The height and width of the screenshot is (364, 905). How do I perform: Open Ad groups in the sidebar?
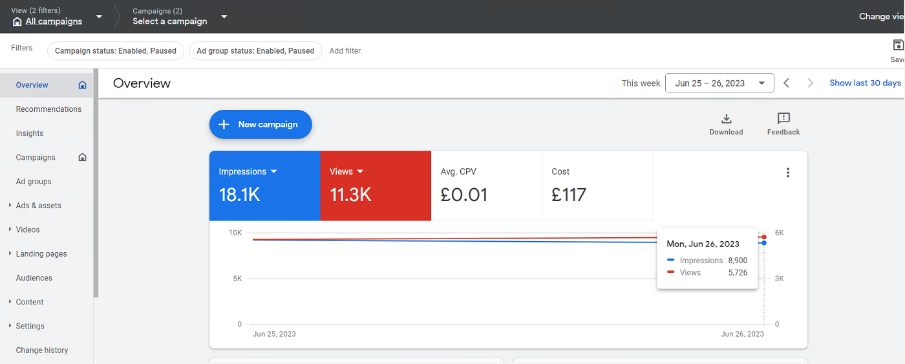pyautogui.click(x=34, y=182)
